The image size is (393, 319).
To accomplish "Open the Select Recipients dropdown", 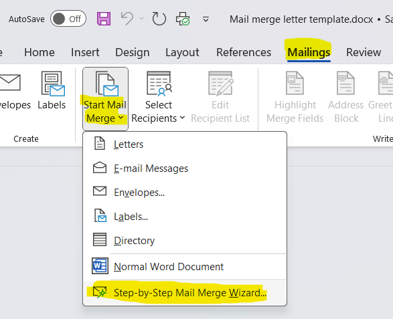I will click(x=159, y=98).
